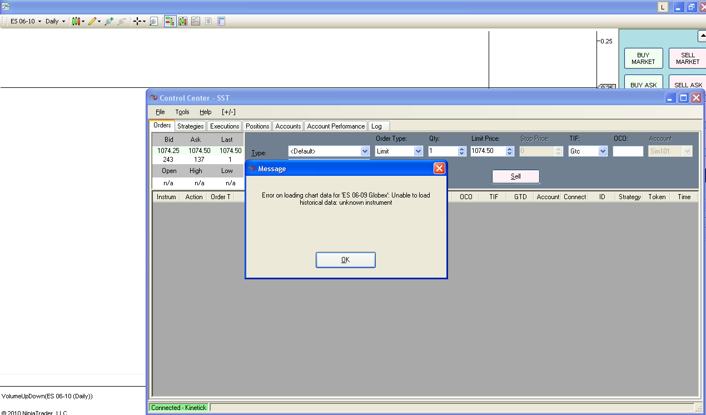
Task: Click the Chart Trader scroll up arrow
Action: coord(702,36)
